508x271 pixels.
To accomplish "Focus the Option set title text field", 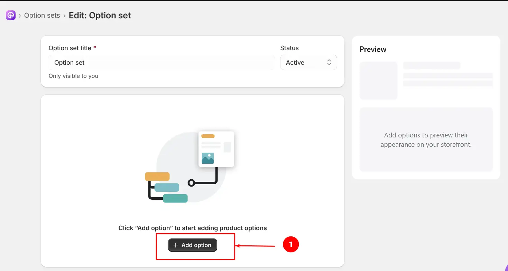I will coord(161,63).
